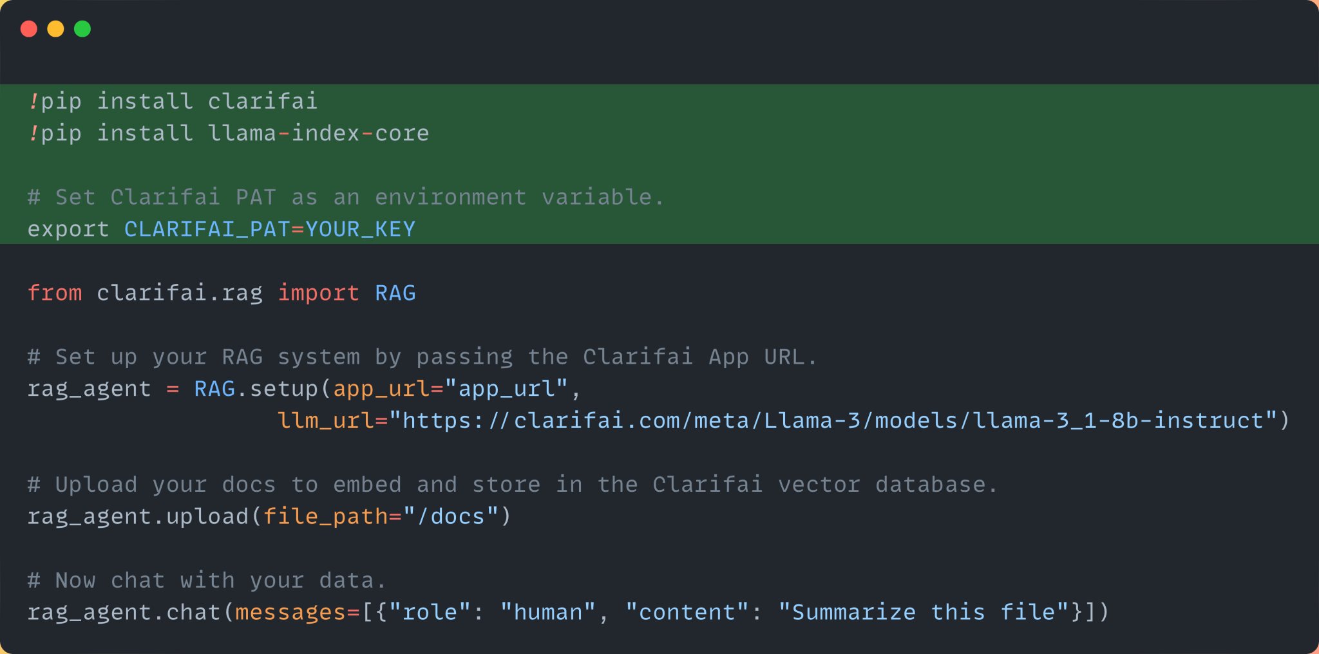Click the yellow minimize window dot
Image resolution: width=1319 pixels, height=654 pixels.
tap(56, 29)
